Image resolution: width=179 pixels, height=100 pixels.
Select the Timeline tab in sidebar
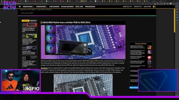click(x=25, y=21)
